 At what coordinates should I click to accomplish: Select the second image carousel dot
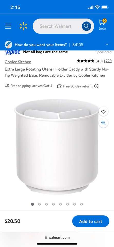(x=39, y=204)
